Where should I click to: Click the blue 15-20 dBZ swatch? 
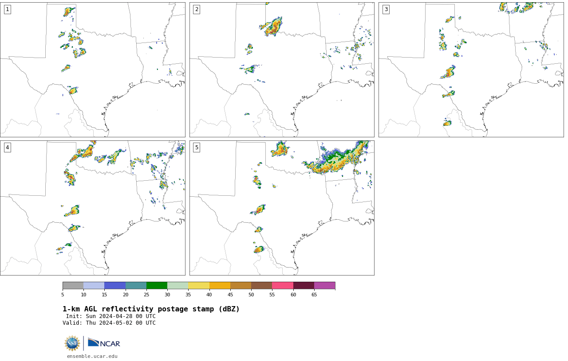coord(115,285)
